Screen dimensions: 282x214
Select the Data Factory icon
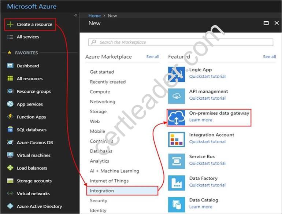coord(177,183)
